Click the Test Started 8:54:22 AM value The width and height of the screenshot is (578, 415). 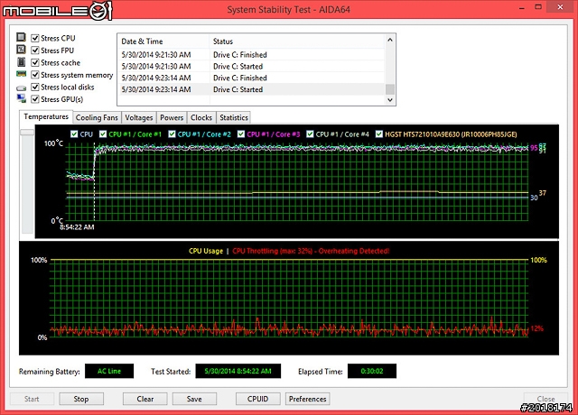click(x=238, y=371)
